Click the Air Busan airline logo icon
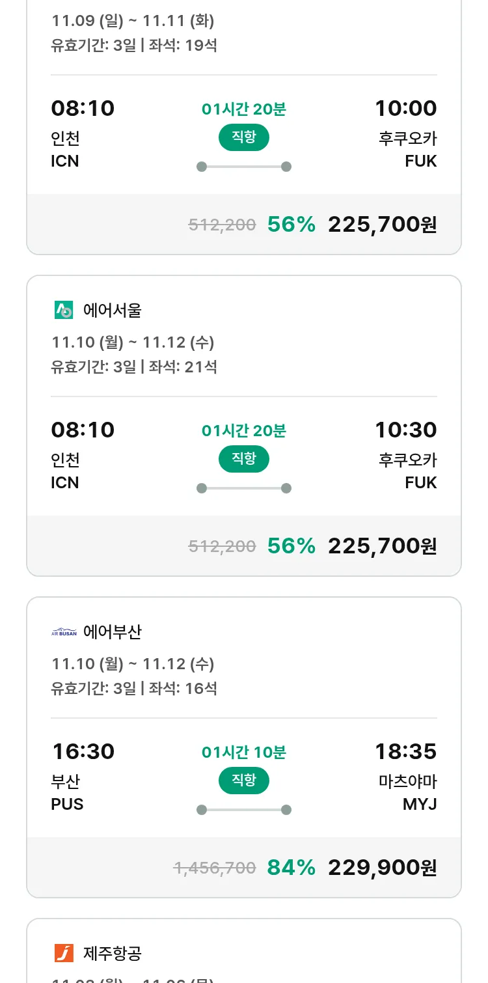This screenshot has width=488, height=983. click(x=64, y=632)
